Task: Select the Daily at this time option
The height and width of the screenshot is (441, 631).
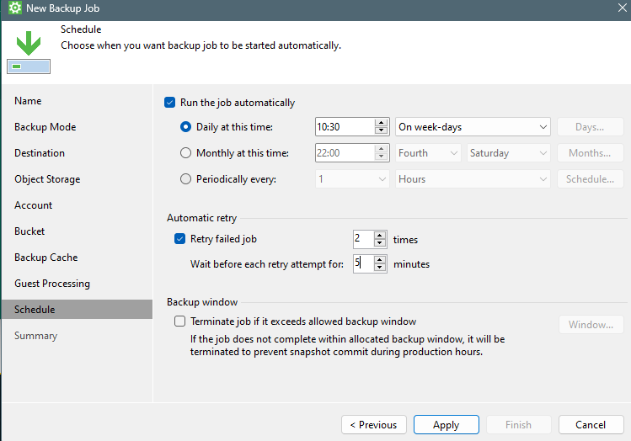Action: coord(186,127)
